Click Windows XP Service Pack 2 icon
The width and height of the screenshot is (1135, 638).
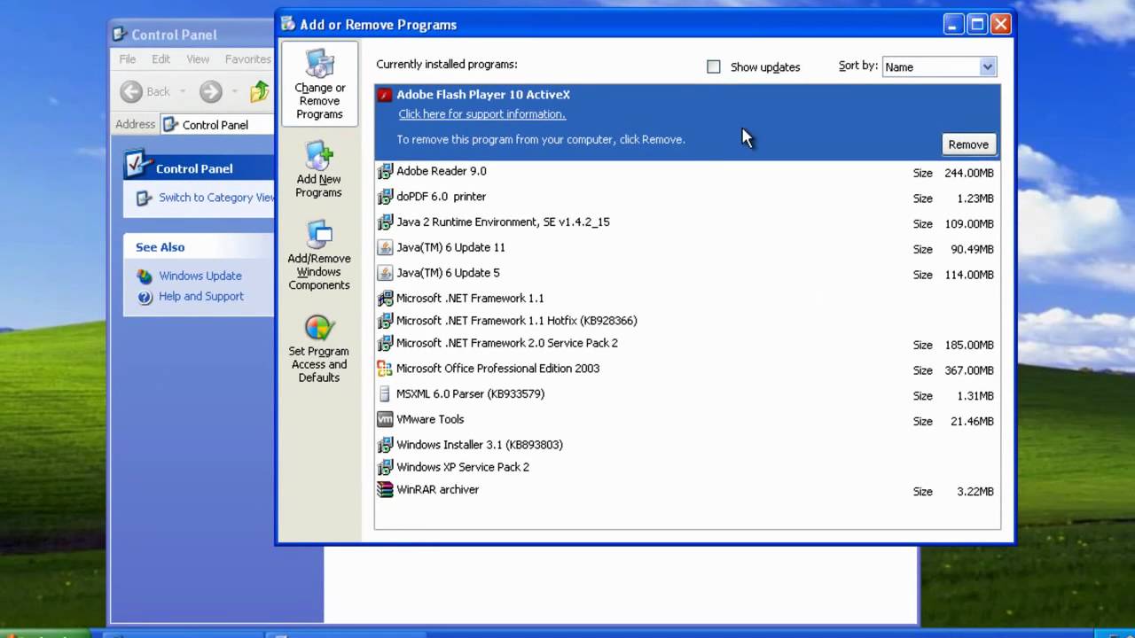tap(385, 467)
